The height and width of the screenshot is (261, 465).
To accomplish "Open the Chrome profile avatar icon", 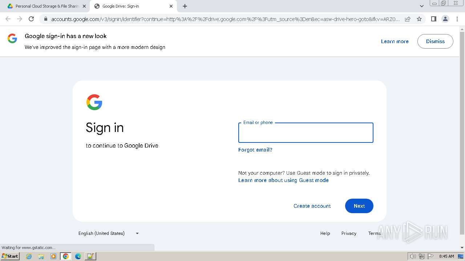I will tap(445, 19).
